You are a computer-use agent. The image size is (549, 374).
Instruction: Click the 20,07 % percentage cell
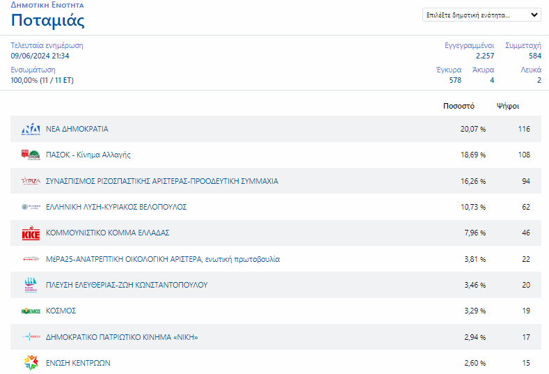point(473,129)
